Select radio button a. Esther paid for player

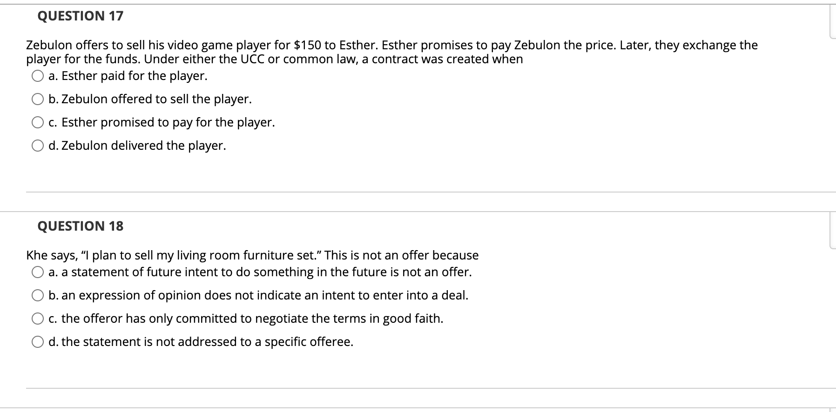click(38, 76)
